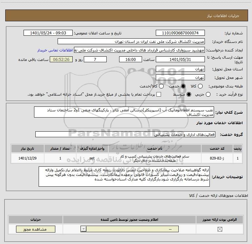
Task: Click the request creator field
Action: [x=139, y=50]
